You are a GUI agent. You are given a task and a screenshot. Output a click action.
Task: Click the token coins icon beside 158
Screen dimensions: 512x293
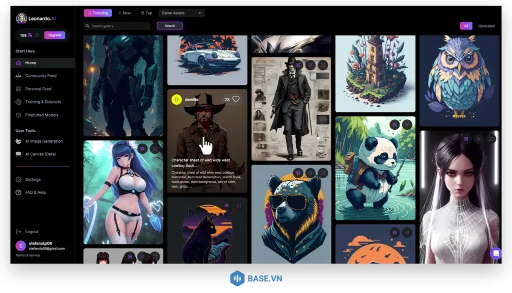coord(30,35)
